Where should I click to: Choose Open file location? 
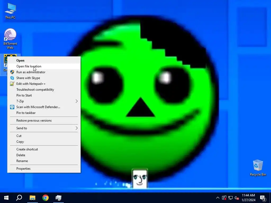[44, 66]
